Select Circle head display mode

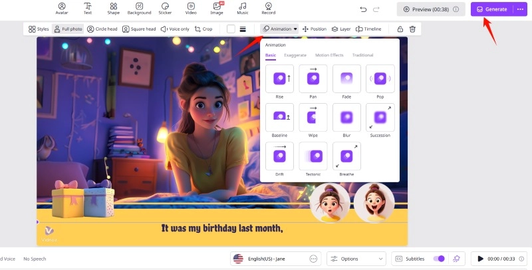[x=102, y=29]
